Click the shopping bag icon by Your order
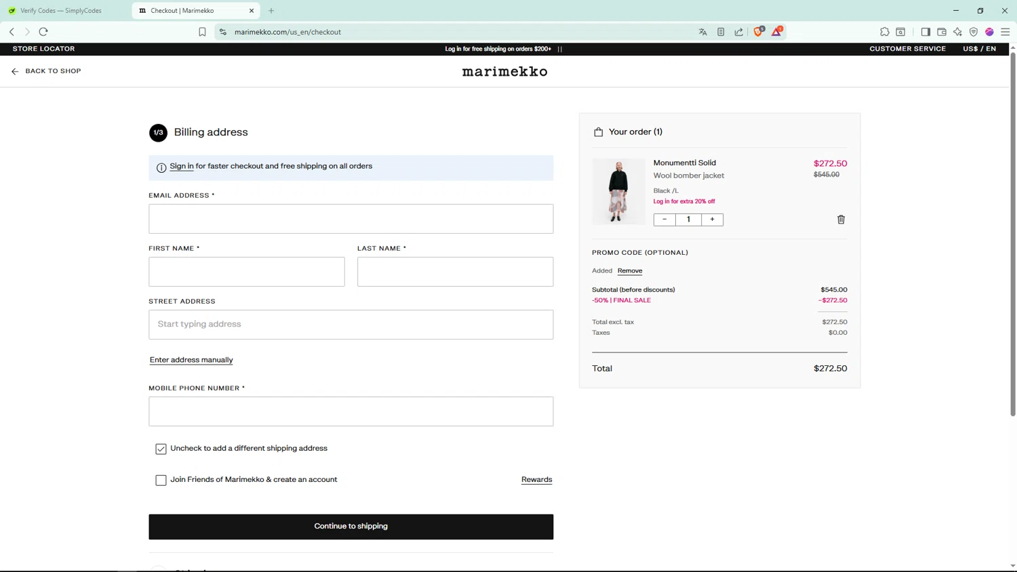This screenshot has height=572, width=1017. point(598,132)
